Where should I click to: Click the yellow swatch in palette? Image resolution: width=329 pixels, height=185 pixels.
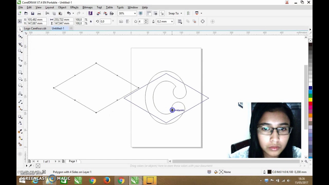pyautogui.click(x=310, y=100)
